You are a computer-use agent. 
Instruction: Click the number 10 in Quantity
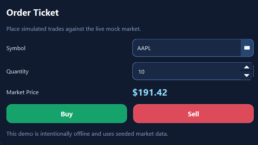pos(141,72)
